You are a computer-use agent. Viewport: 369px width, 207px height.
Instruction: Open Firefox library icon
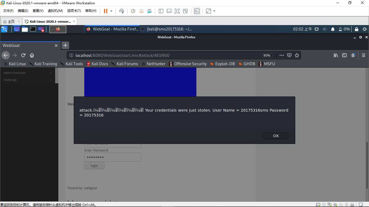336,55
